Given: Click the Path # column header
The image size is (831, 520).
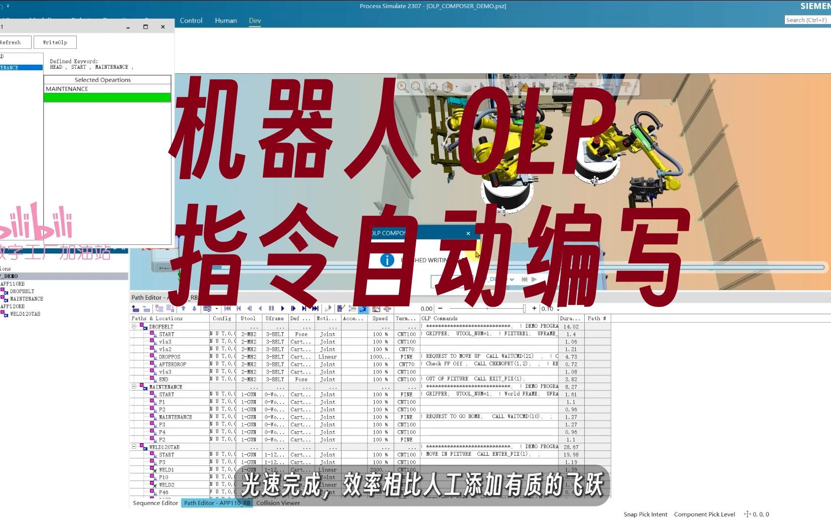Looking at the screenshot, I should [x=597, y=318].
